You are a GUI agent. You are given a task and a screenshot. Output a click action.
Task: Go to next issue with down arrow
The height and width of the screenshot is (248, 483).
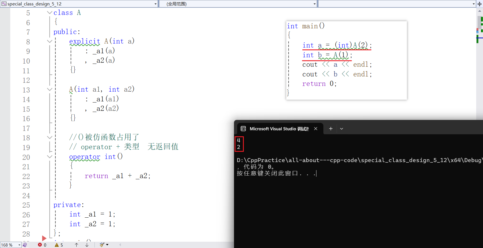tap(87, 245)
